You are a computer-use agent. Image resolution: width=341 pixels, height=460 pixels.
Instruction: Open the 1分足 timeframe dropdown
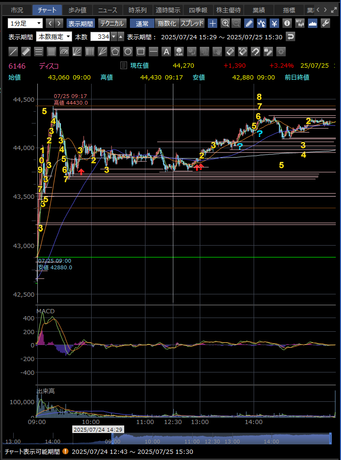coord(25,23)
